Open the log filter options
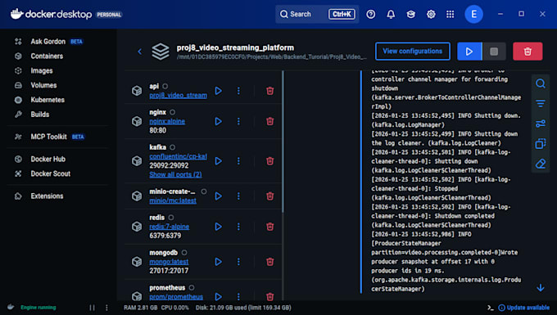The height and width of the screenshot is (315, 557). tap(541, 104)
